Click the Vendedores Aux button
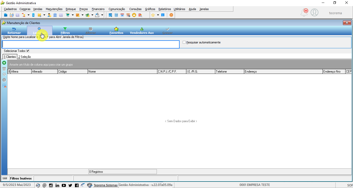The height and width of the screenshot is (188, 353). coord(142,31)
